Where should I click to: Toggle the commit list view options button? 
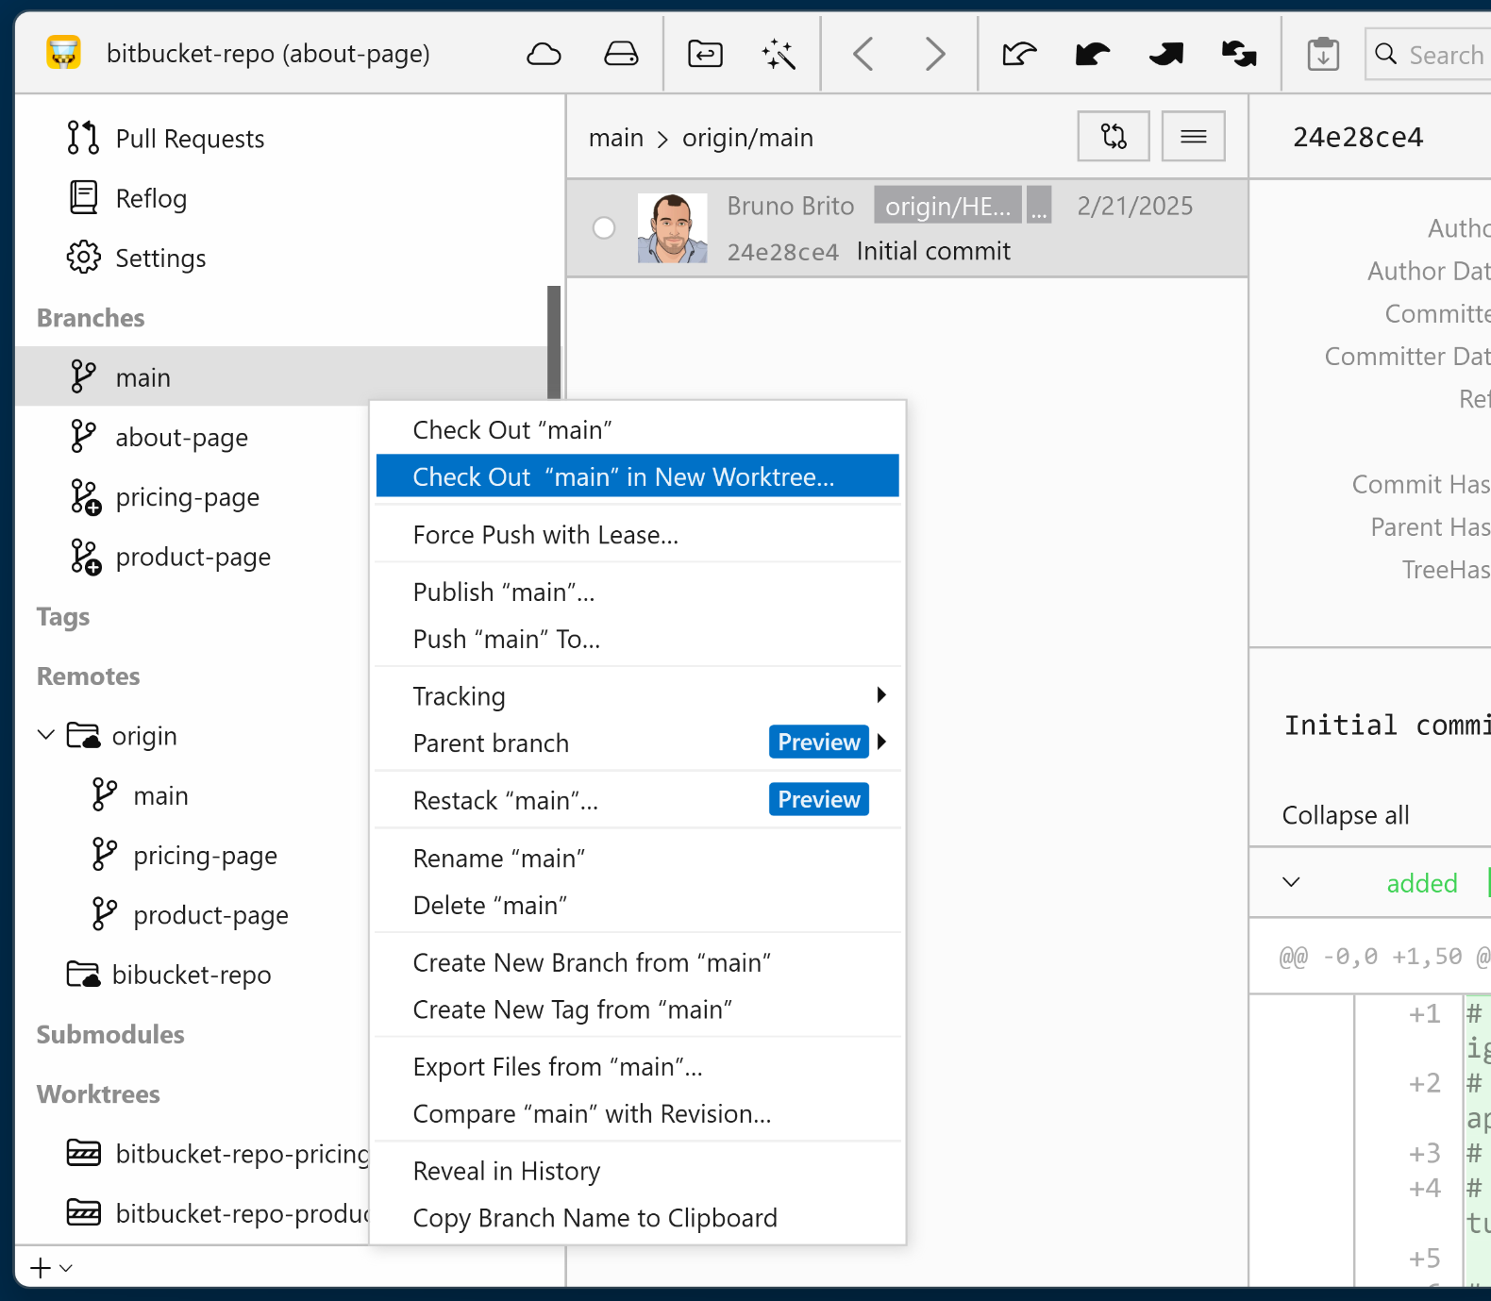pos(1193,137)
